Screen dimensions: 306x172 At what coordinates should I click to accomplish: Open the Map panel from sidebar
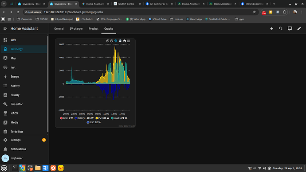(x=24, y=59)
